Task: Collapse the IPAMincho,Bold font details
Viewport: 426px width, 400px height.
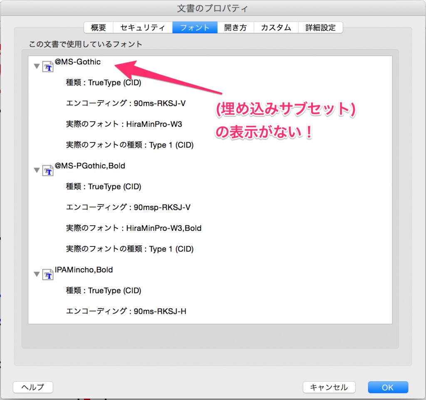Action: pos(37,274)
